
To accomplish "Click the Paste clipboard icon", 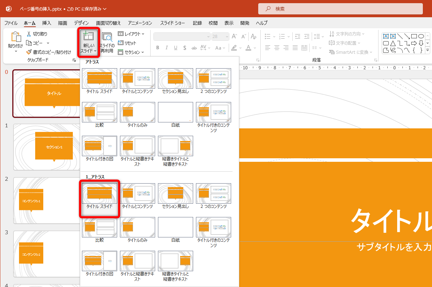I will pos(16,37).
